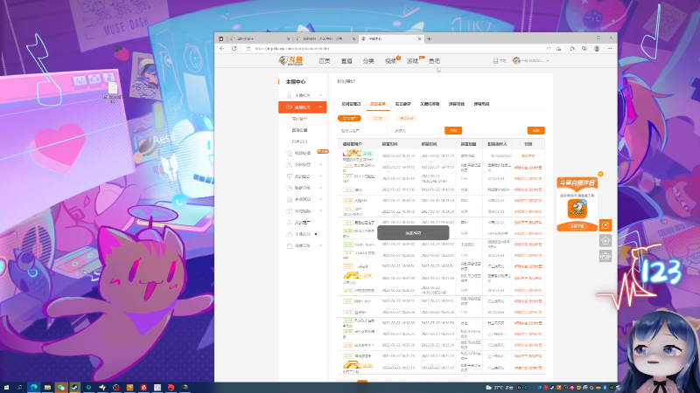Open the browser extensions puzzle icon
This screenshot has width=700, height=393.
(572, 49)
